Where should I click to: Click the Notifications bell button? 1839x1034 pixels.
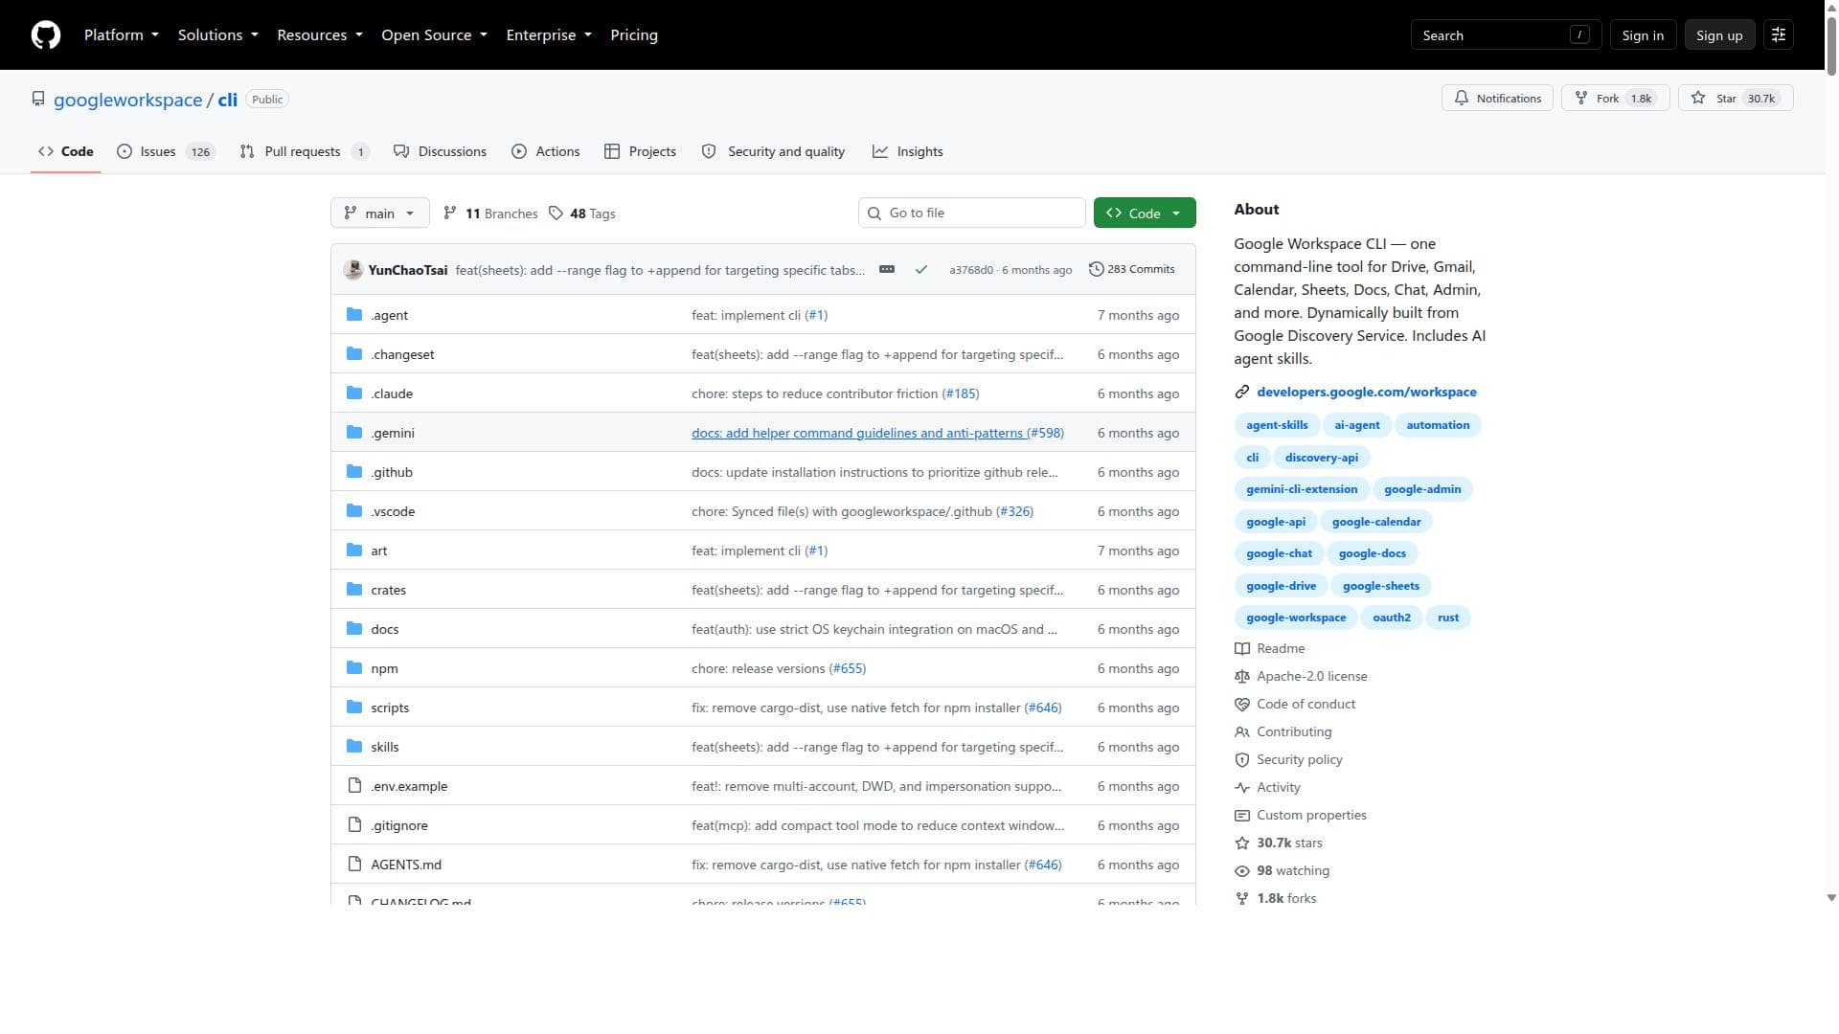click(x=1497, y=99)
